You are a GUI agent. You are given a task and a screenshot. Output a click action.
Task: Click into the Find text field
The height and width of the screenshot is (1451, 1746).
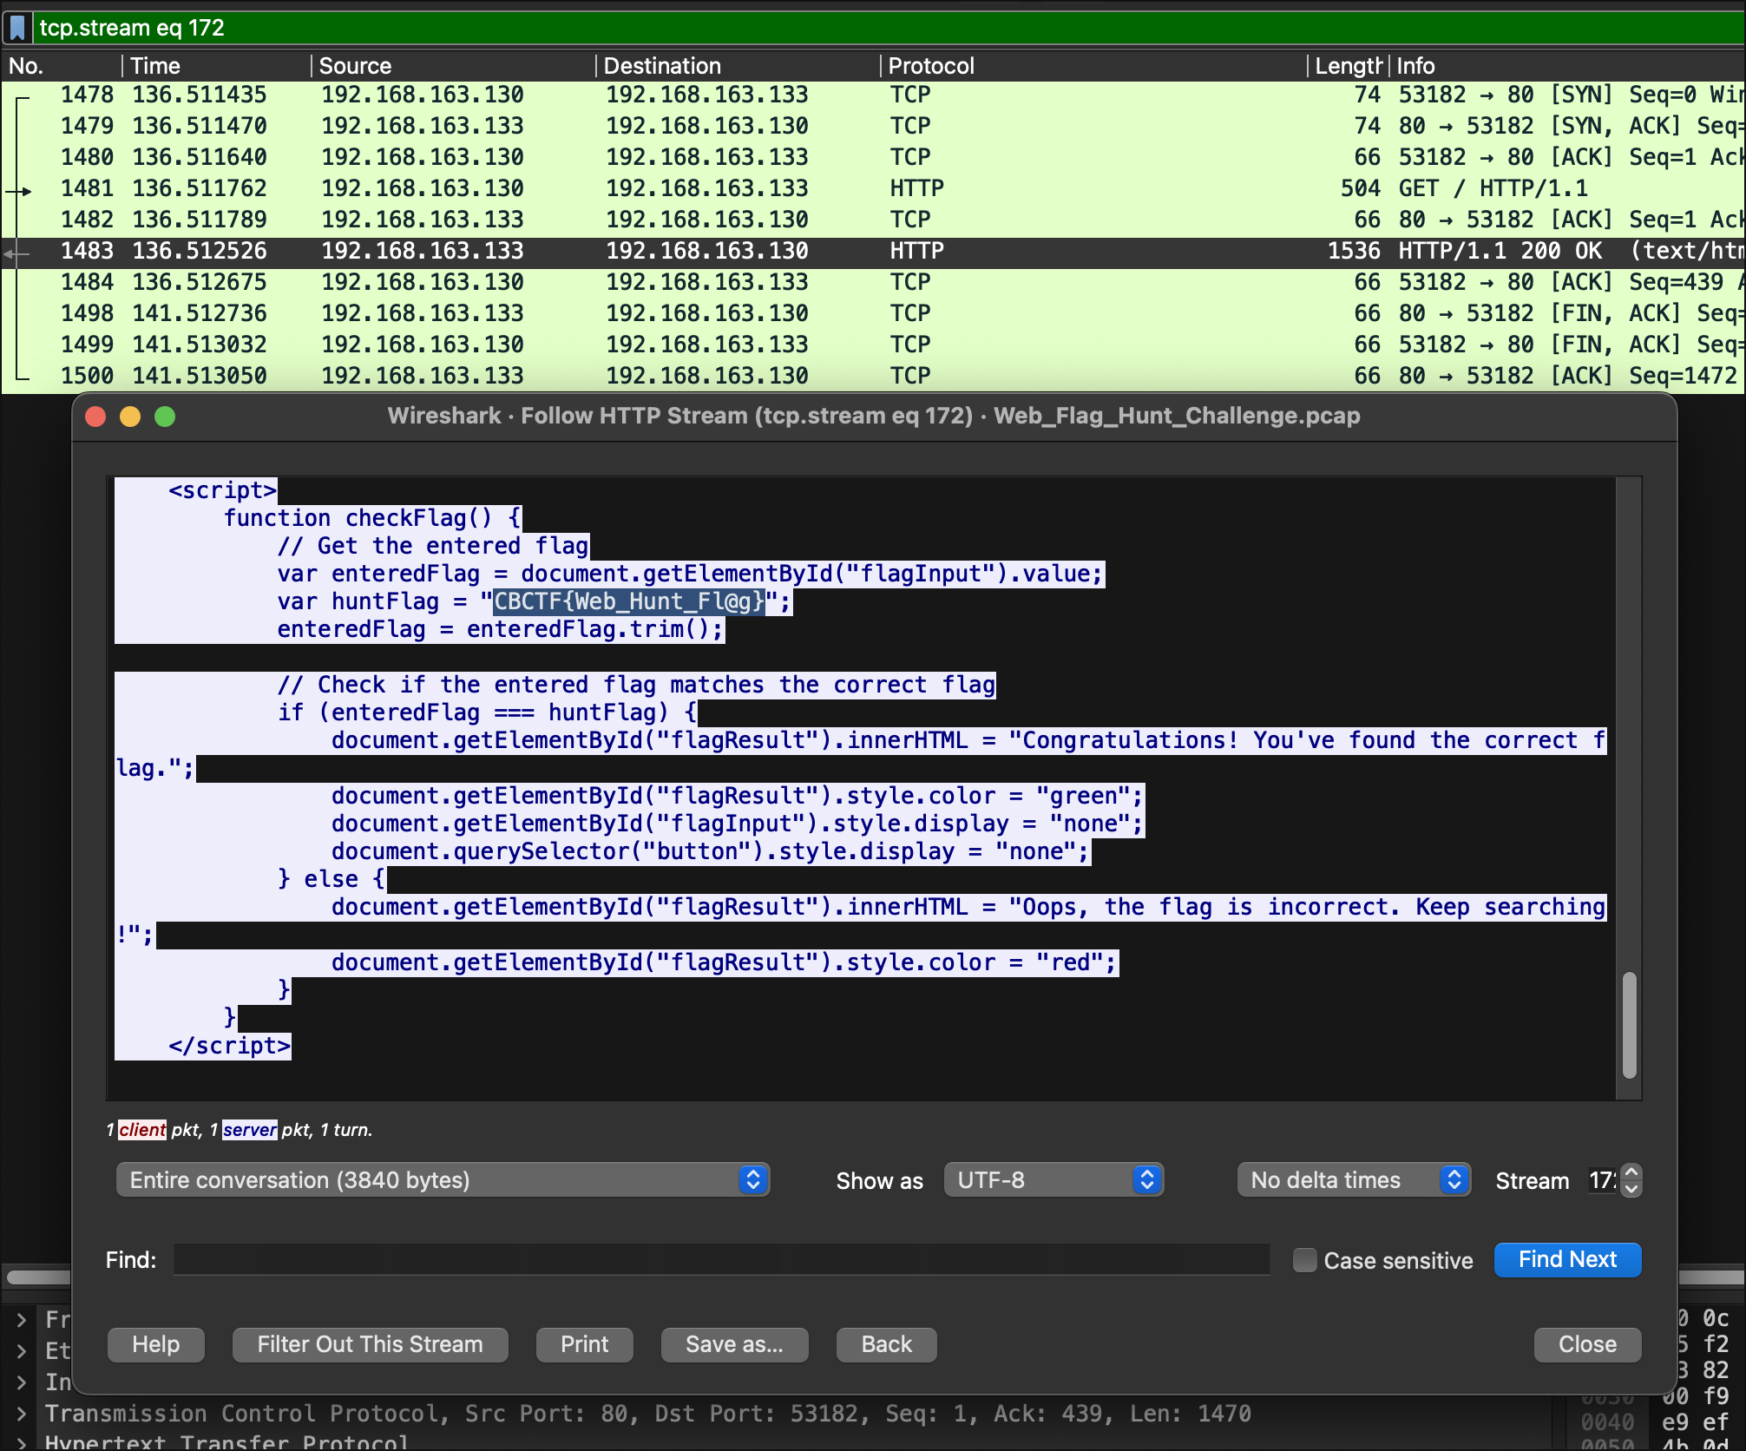720,1260
